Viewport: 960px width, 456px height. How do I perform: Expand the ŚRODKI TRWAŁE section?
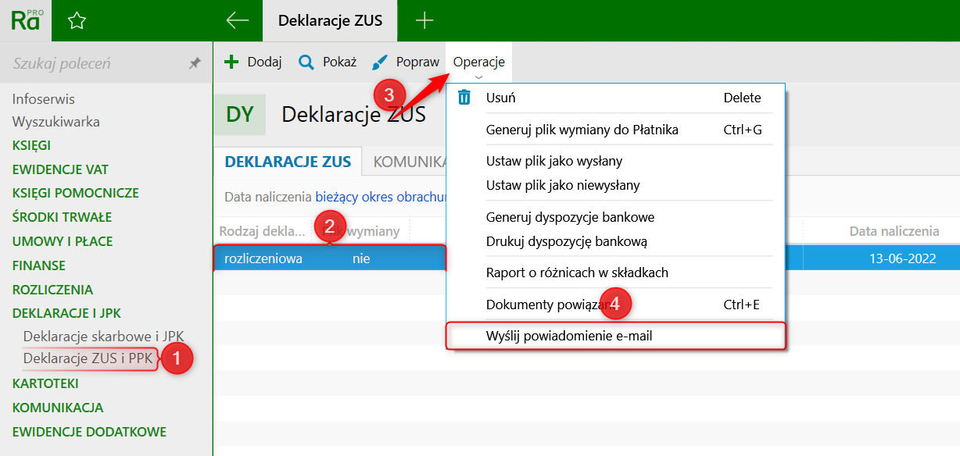(63, 217)
